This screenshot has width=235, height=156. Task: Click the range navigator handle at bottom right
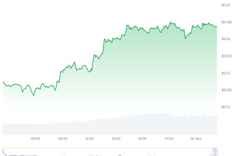coord(215,152)
